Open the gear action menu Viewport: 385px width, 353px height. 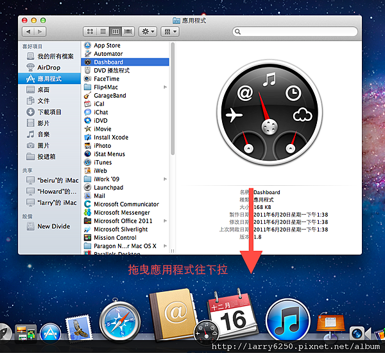[x=148, y=32]
